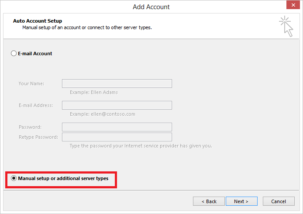Click the 'Retype Password:' label
The height and width of the screenshot is (214, 303).
pyautogui.click(x=38, y=137)
